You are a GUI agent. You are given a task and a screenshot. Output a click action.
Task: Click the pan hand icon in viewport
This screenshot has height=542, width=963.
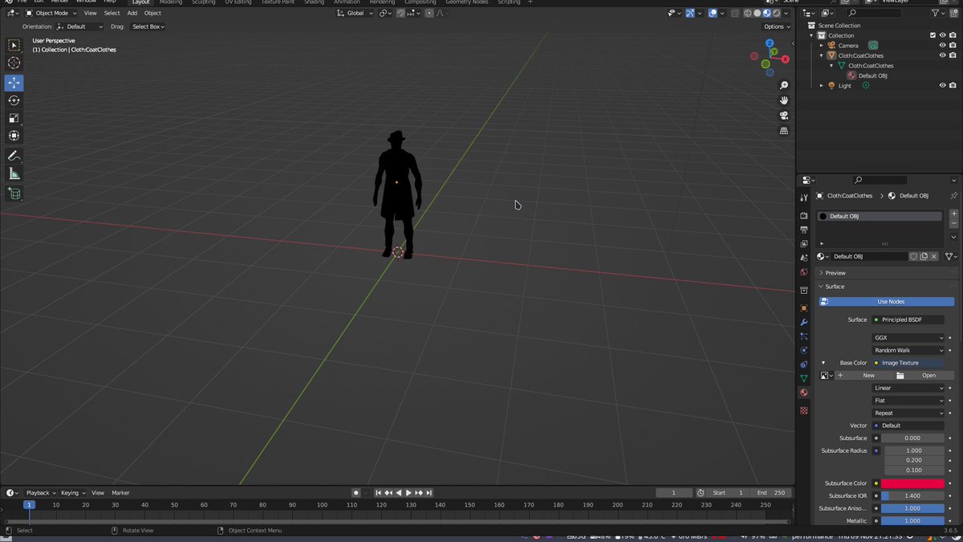click(784, 100)
